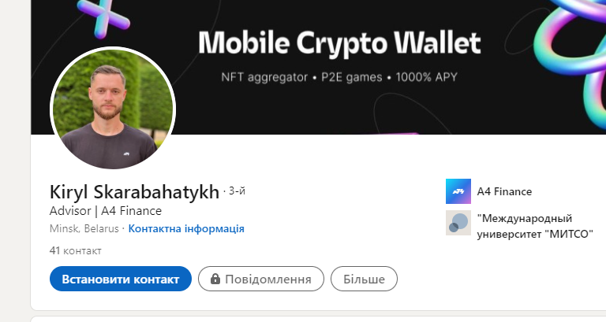Click the NFT aggregator P2E games subtitle
Viewport: 606px width, 322px height.
pyautogui.click(x=339, y=77)
